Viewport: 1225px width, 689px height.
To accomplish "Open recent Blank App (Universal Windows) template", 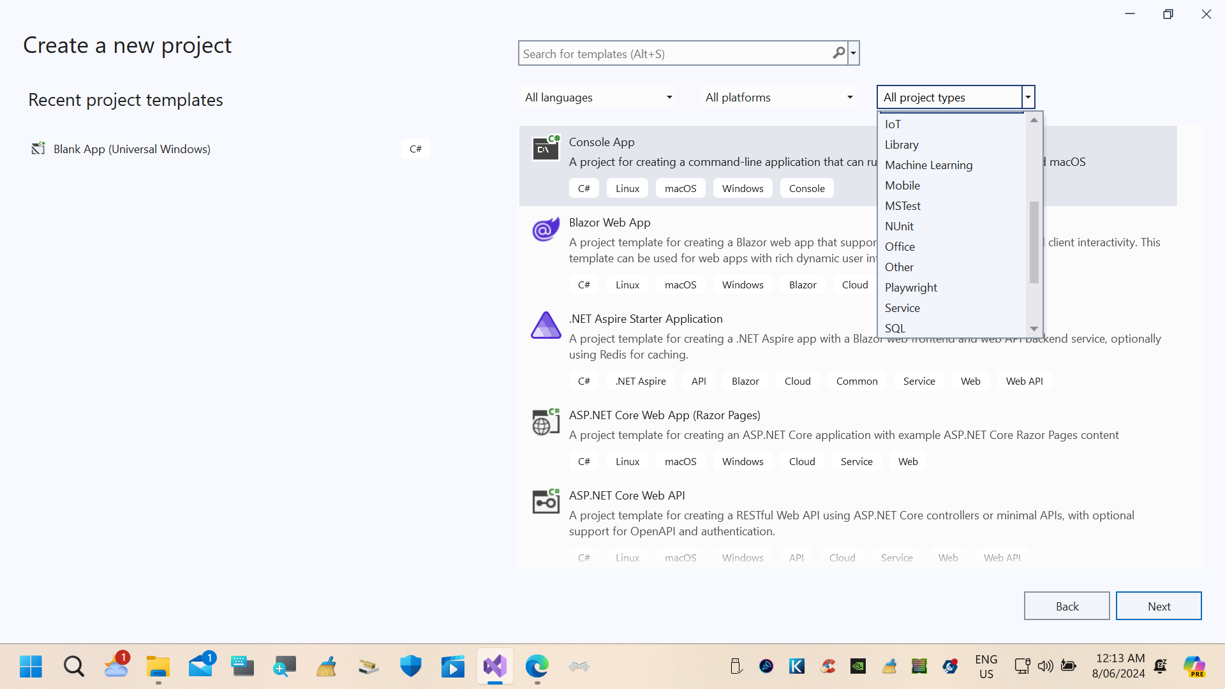I will coord(230,149).
